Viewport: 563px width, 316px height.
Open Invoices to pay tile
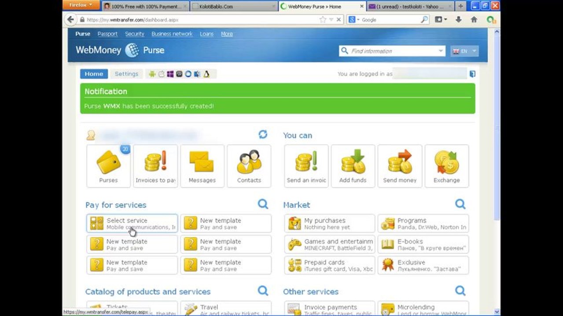point(155,166)
